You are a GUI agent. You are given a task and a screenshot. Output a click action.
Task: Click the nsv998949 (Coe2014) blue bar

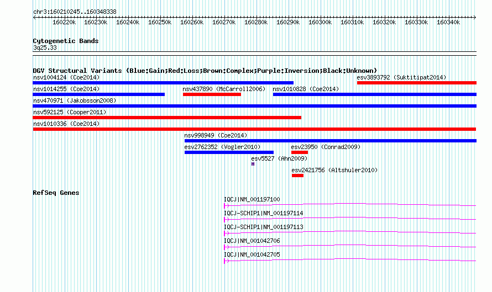click(x=331, y=141)
